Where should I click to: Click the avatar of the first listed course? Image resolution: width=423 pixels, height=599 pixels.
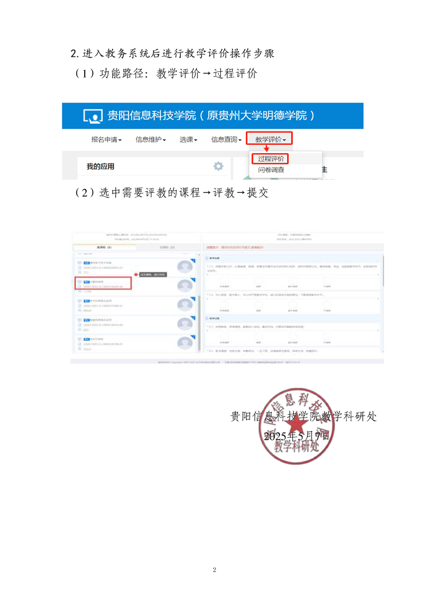tap(185, 266)
